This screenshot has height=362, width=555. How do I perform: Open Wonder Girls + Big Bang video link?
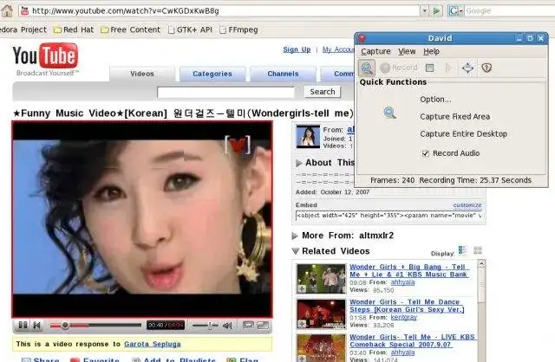pos(408,271)
